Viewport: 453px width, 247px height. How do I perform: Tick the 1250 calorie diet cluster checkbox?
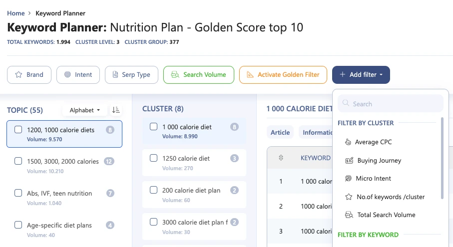tap(154, 158)
